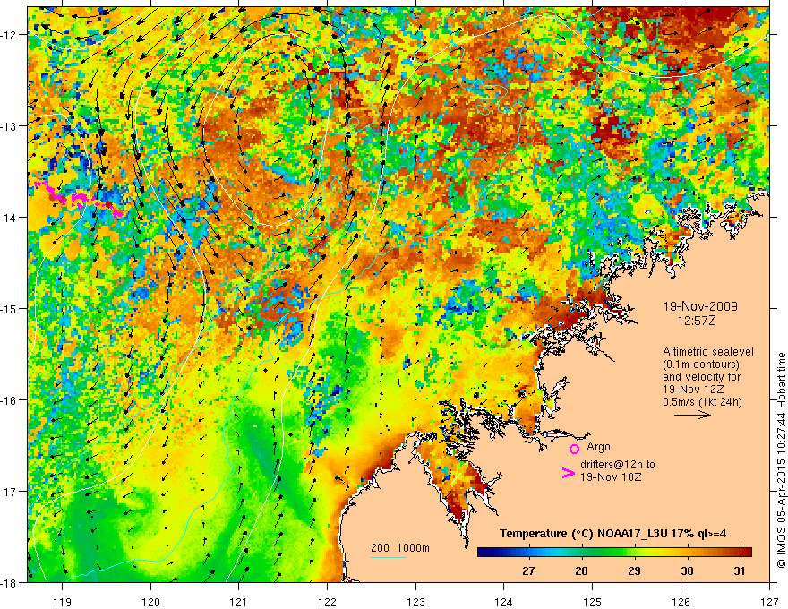Click the '19-Nov 12Z' velocity time text
This screenshot has width=788, height=609.
coord(695,390)
